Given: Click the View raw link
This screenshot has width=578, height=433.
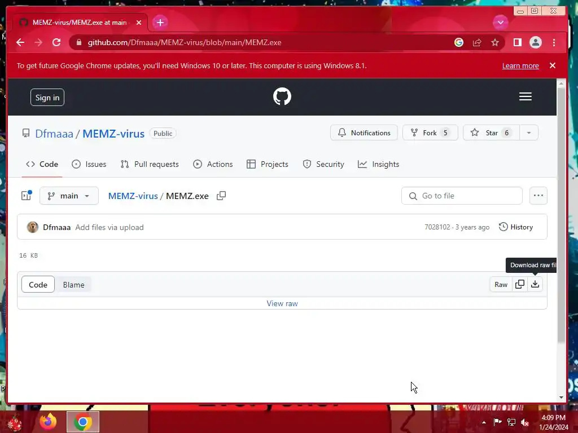Looking at the screenshot, I should [x=282, y=303].
